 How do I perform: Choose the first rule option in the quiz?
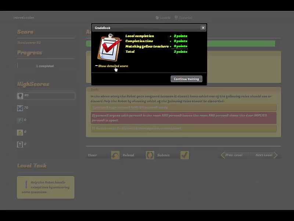tap(183, 107)
